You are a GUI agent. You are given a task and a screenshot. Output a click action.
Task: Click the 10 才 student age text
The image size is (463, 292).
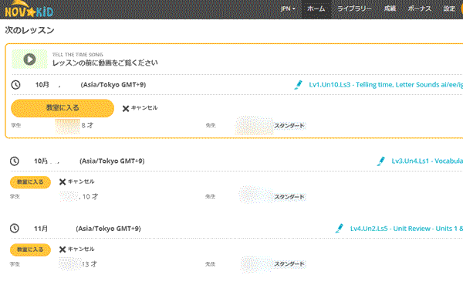(90, 196)
